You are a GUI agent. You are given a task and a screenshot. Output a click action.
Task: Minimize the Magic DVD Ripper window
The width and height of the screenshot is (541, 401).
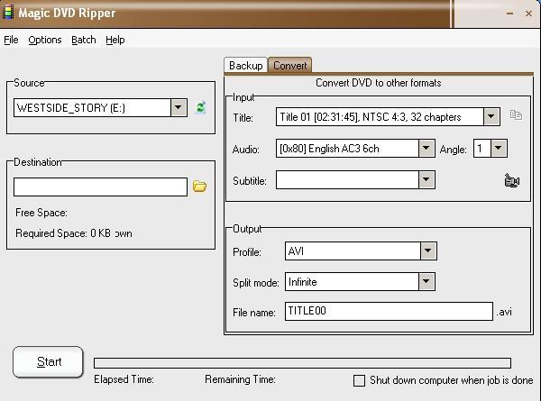(509, 14)
